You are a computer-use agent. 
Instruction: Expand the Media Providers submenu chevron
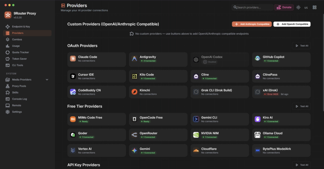click(47, 80)
